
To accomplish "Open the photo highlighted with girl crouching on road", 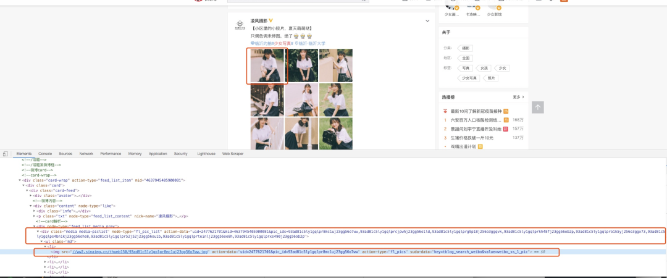I will coord(267,65).
